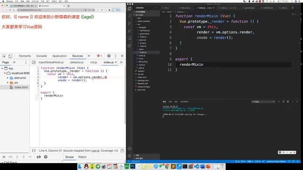Open the QQ penguin app in the Dock
The height and width of the screenshot is (170, 303).
[x=86, y=166]
